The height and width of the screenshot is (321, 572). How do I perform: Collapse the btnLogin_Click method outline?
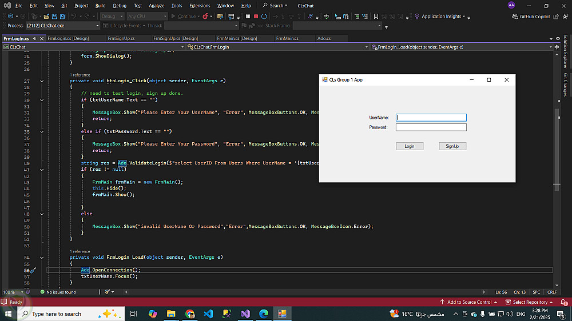coord(42,81)
